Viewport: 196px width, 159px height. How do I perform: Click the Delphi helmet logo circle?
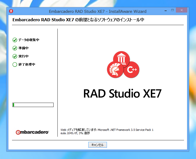[x=115, y=70]
